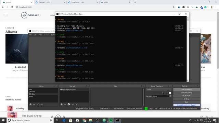This screenshot has width=219, height=123.
Task: Enable Studio Mode in OBS Controls
Action: tap(186, 96)
